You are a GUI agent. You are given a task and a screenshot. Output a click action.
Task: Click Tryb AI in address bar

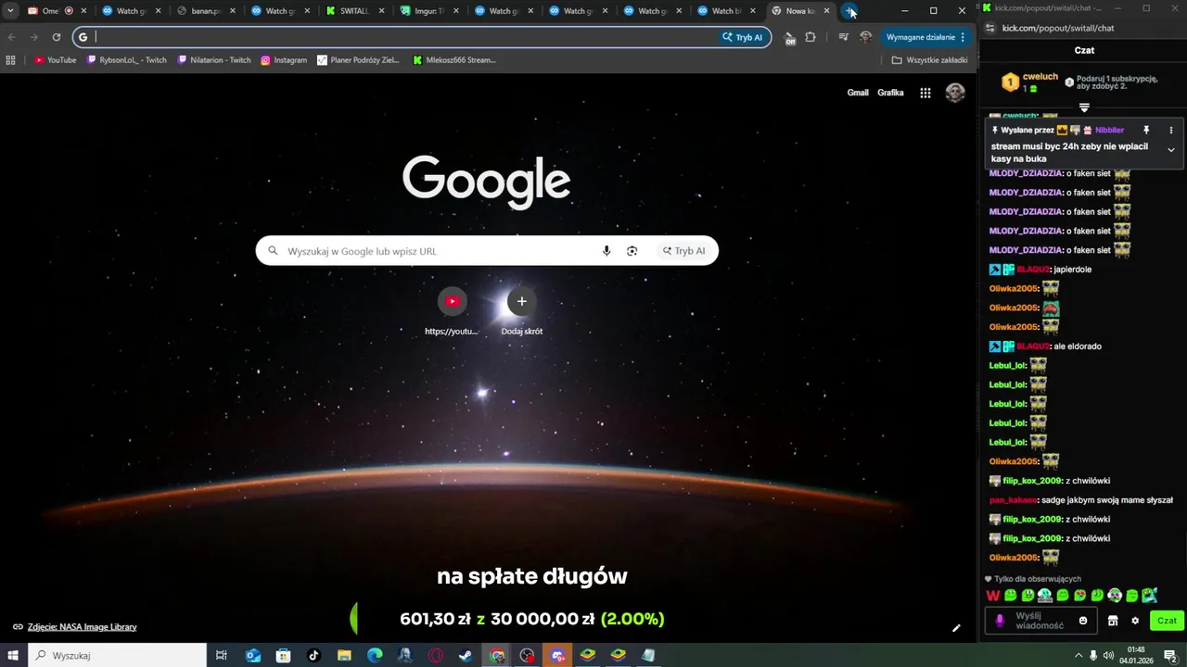click(x=743, y=37)
